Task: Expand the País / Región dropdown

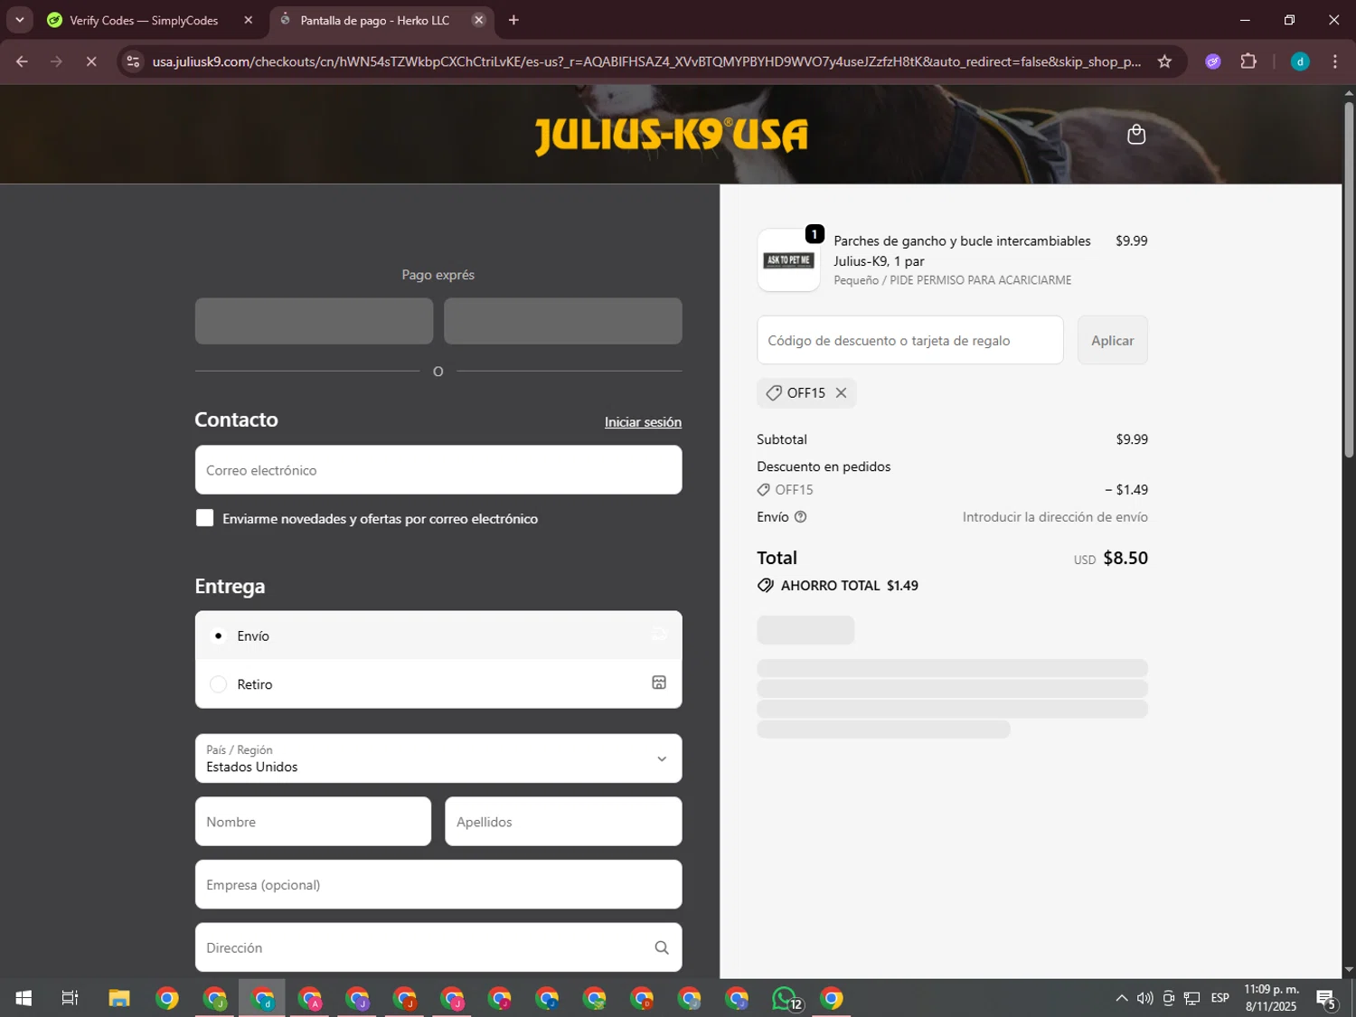Action: tap(438, 758)
